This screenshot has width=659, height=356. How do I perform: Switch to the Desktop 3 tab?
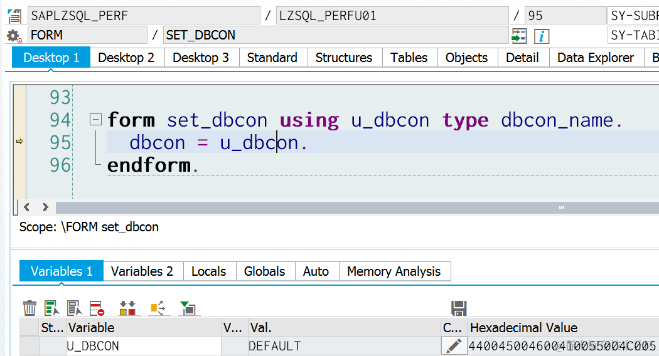(201, 58)
